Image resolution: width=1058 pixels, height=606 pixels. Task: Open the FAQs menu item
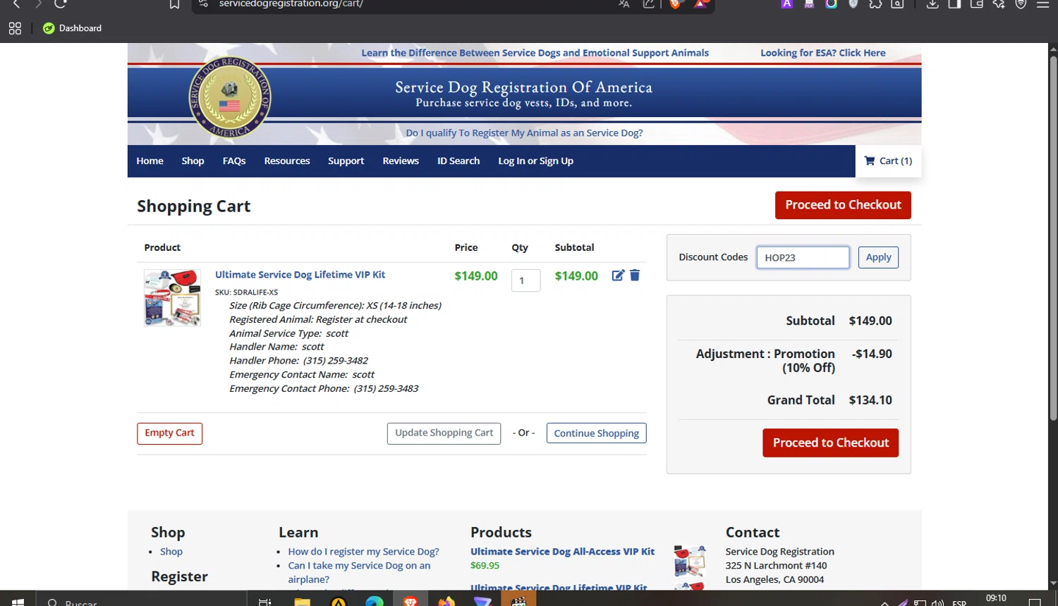(x=234, y=161)
